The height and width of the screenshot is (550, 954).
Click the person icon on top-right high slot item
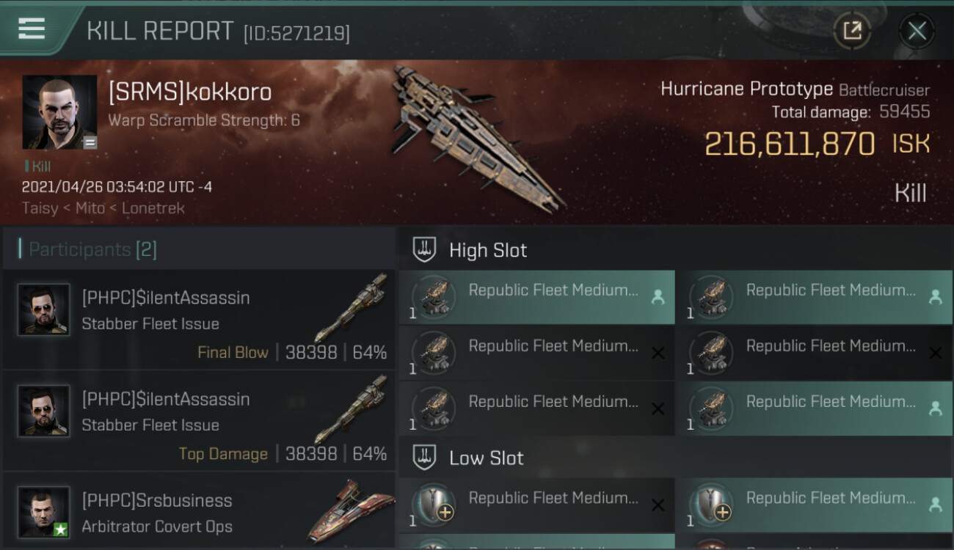(935, 297)
